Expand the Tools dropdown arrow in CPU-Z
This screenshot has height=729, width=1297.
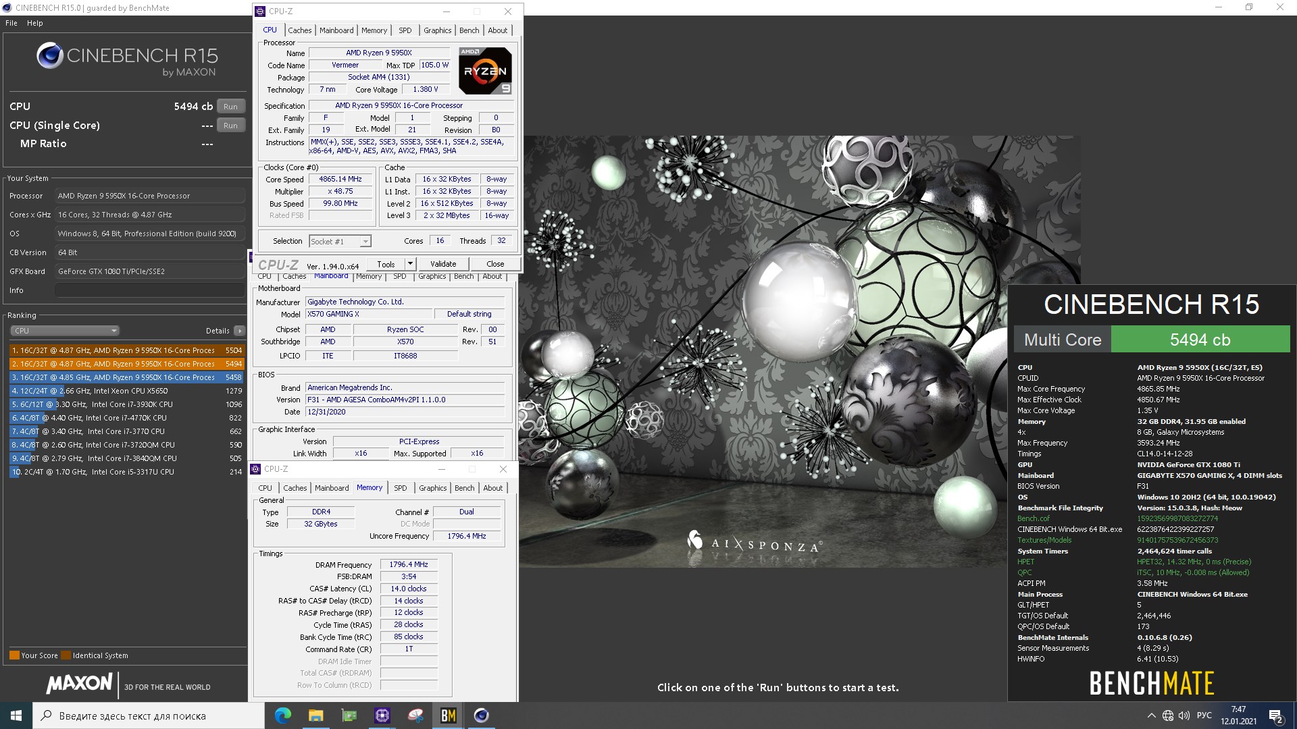tap(410, 264)
